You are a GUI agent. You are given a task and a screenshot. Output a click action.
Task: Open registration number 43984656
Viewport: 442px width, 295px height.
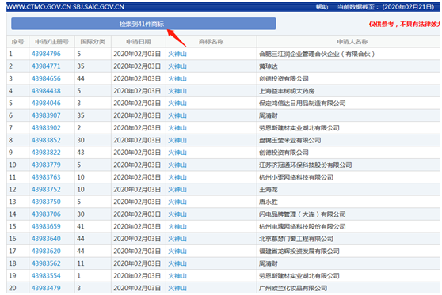click(46, 78)
